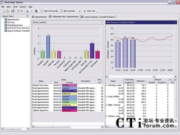Switch to Queue Summary Cumulative Report tab
180x135 pixels.
98,17
